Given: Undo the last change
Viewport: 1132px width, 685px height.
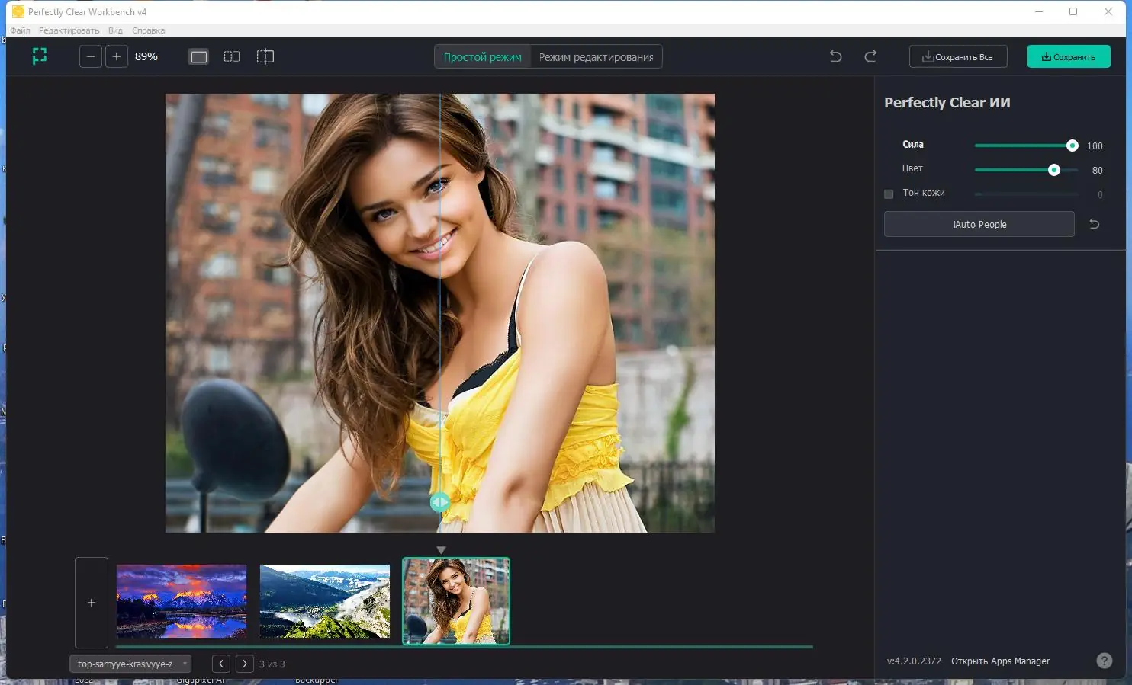Looking at the screenshot, I should click(x=835, y=56).
